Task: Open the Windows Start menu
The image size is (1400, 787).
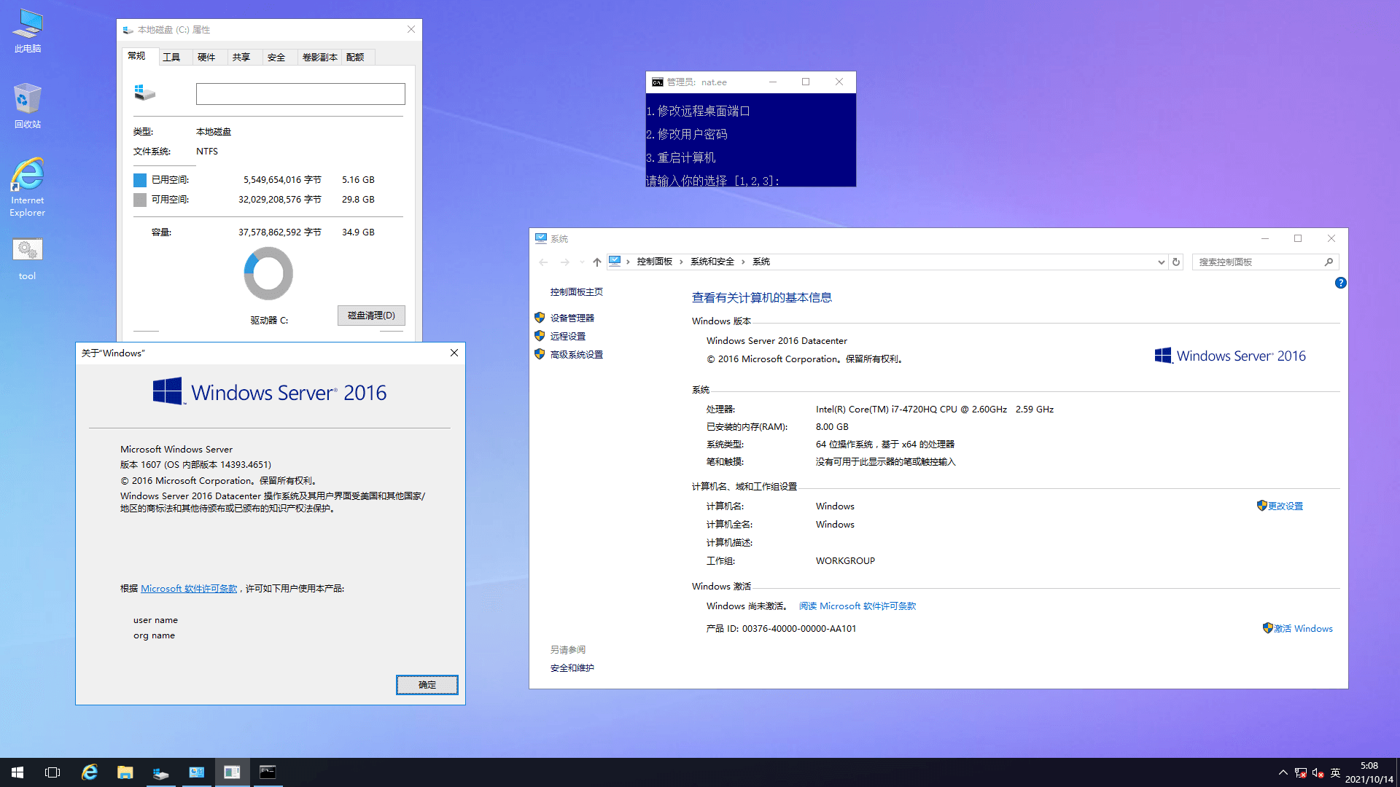Action: [17, 772]
